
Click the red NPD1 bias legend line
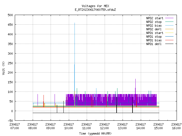click(169, 40)
